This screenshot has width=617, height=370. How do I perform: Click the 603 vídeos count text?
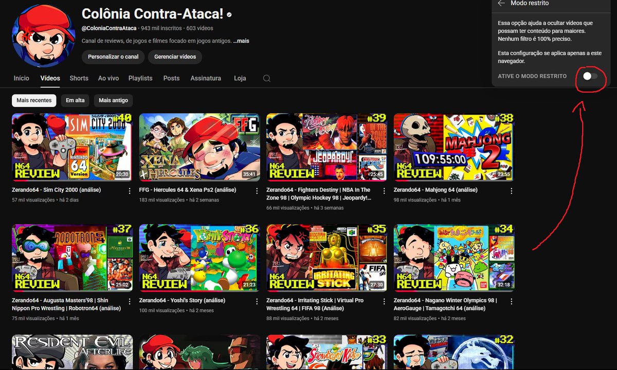[x=199, y=28]
